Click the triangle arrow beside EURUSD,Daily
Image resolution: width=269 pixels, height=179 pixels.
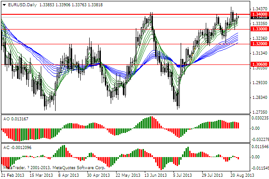pos(3,5)
